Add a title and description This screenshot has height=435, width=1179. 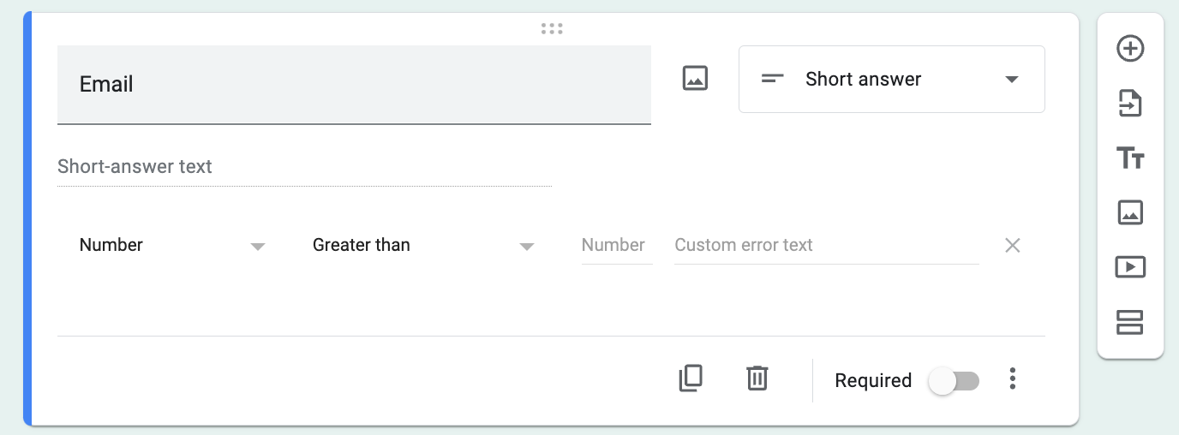tap(1130, 158)
